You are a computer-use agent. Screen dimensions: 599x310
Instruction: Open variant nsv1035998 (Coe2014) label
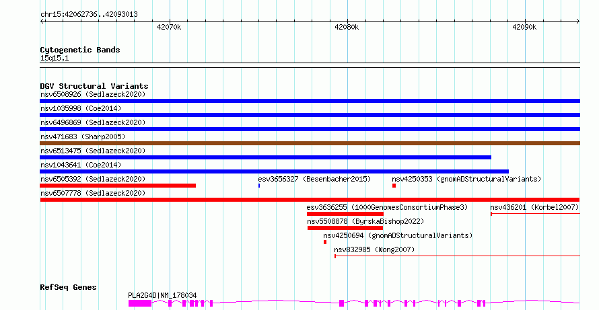tap(81, 108)
